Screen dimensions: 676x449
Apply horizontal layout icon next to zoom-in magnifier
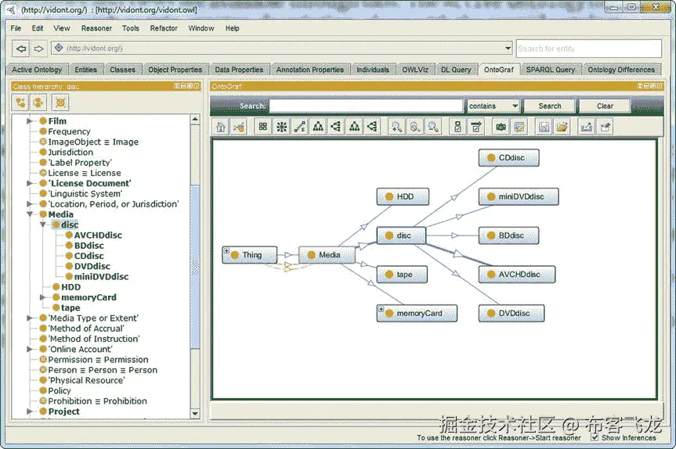click(x=372, y=127)
